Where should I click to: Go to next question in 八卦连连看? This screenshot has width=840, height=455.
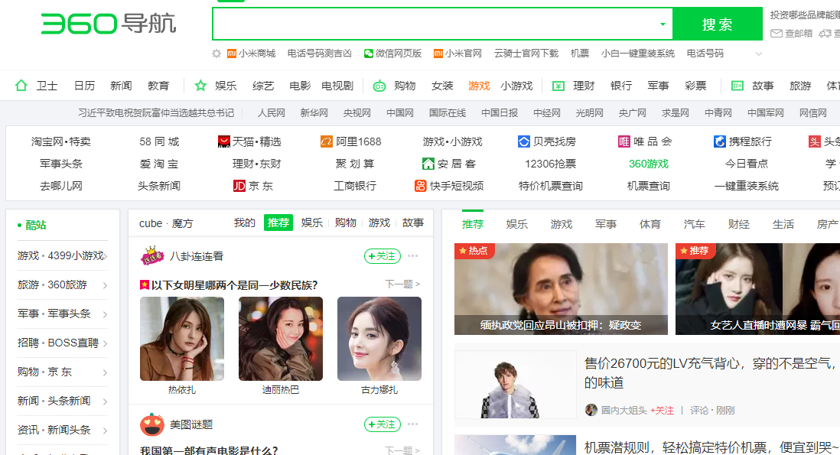click(402, 284)
